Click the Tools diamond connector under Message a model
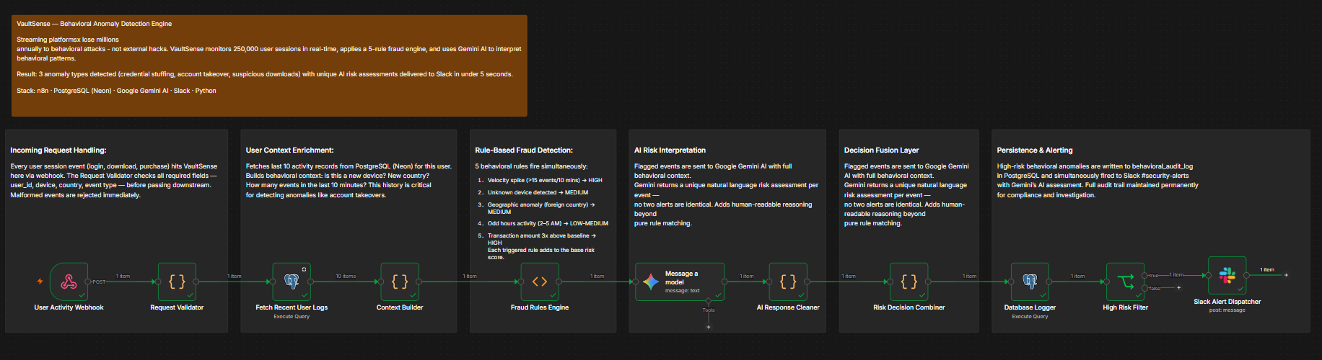Viewport: 1322px width, 360px height. (x=709, y=300)
